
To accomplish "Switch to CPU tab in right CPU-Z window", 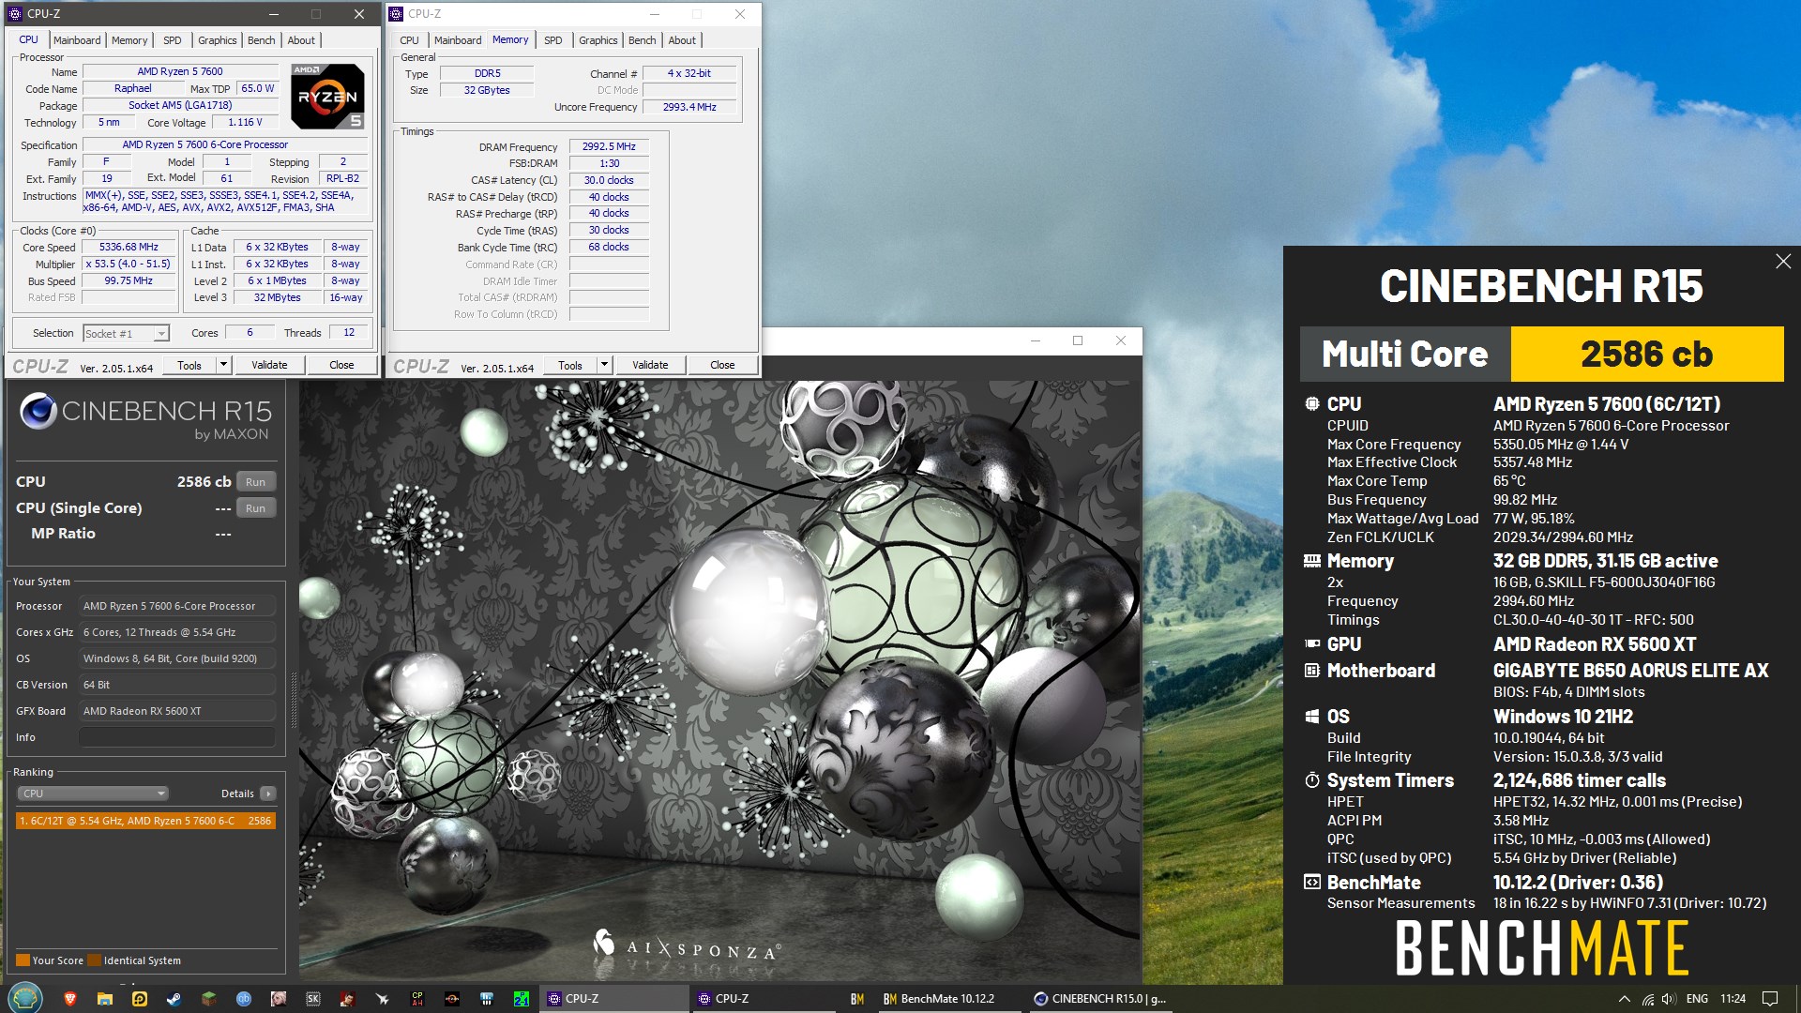I will click(409, 40).
